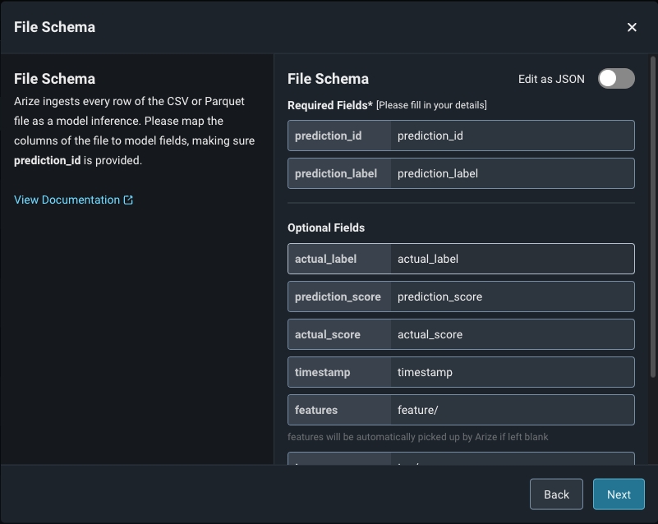Proceed with the Next button
Screen dimensions: 658x524
coord(619,494)
